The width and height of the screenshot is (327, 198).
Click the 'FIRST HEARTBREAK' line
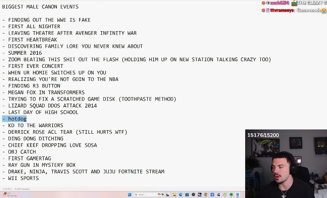[30, 40]
